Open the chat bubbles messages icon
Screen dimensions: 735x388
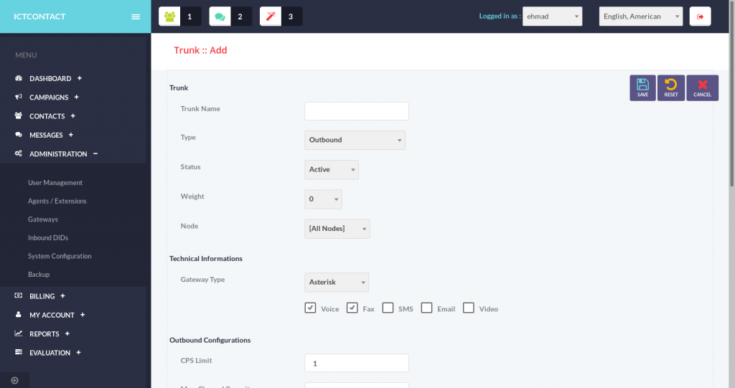pos(220,16)
